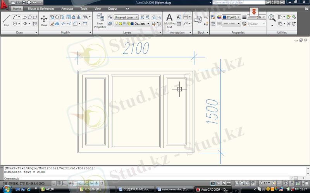Viewport: 310px width, 193px height.
Task: Click the Zoom Extents magnifier icon
Action: coord(272,18)
